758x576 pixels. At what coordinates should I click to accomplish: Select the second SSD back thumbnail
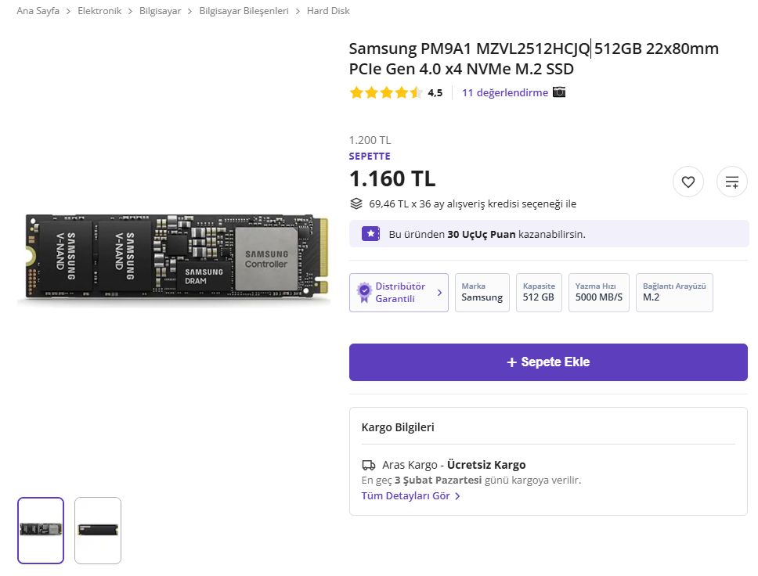pyautogui.click(x=98, y=530)
